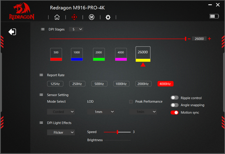Click the DPI Stages section menu icon
Viewport: 225px width, 154px height.
point(43,29)
